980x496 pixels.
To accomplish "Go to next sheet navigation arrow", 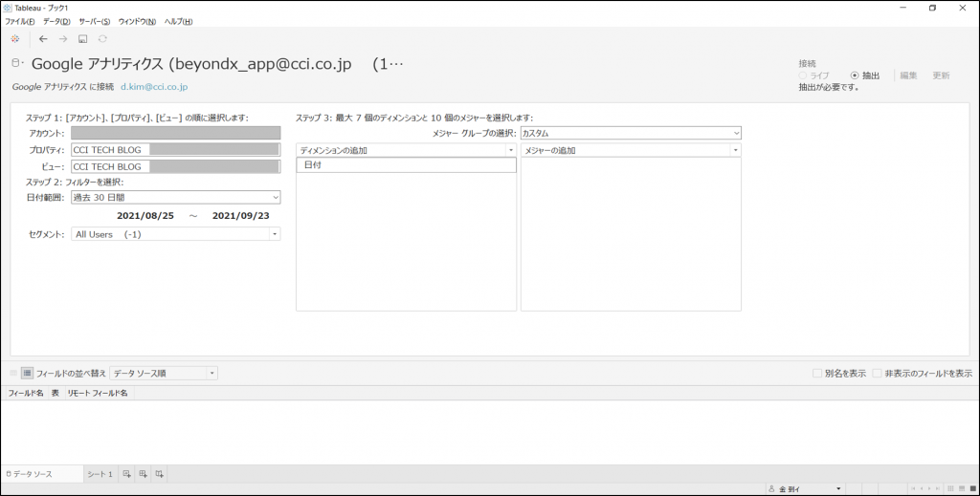I will 929,488.
